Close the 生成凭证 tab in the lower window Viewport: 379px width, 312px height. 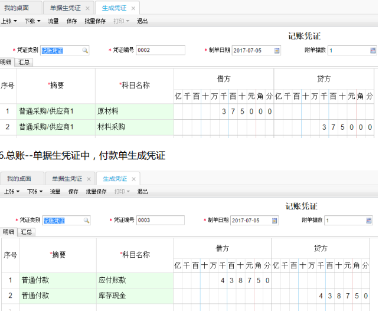click(x=133, y=179)
